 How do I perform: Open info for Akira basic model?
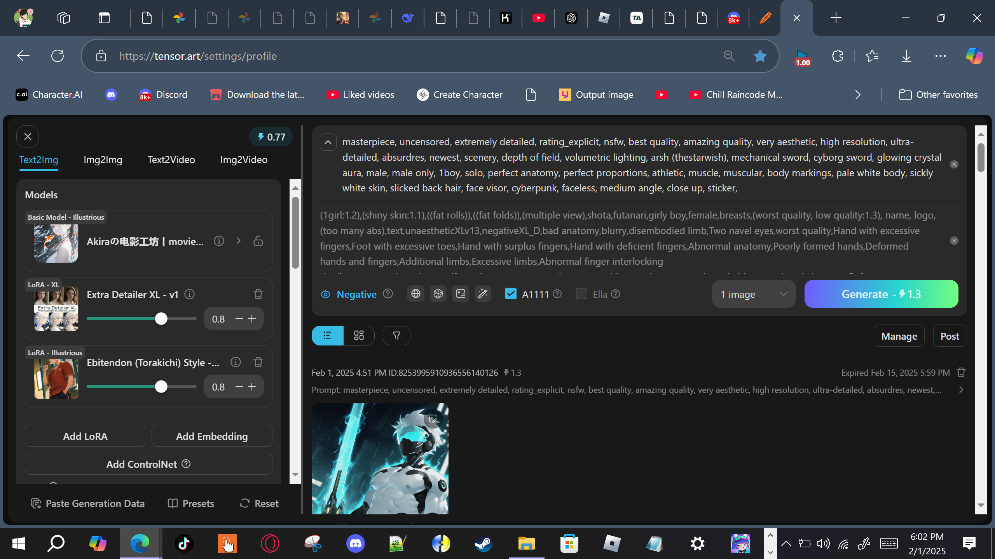tap(219, 241)
